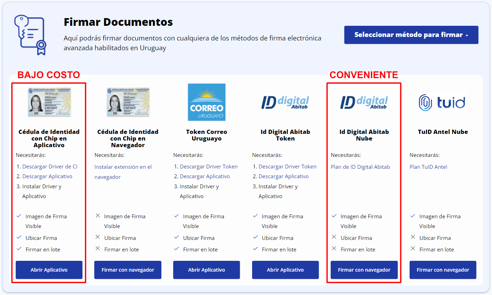The width and height of the screenshot is (492, 295).
Task: Open the Descargar Driver de CI link
Action: tap(50, 167)
